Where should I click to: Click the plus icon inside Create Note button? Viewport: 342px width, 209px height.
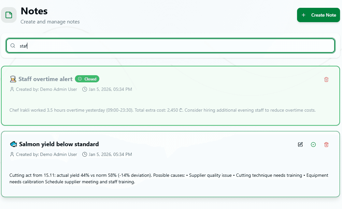[304, 15]
